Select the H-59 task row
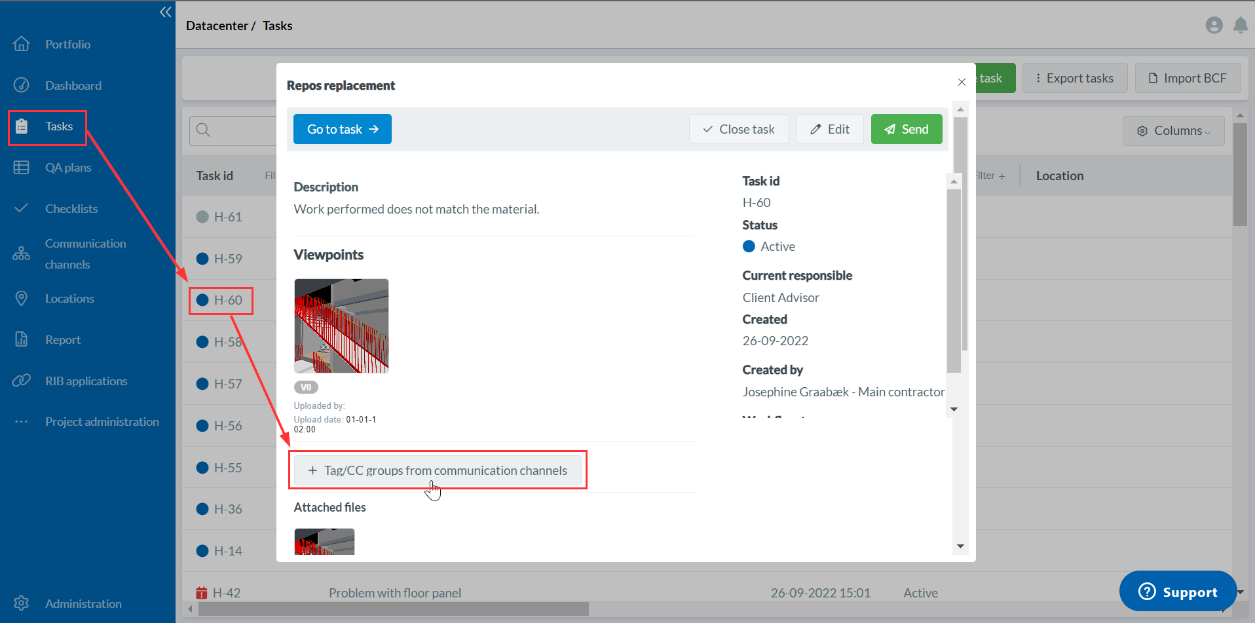Image resolution: width=1255 pixels, height=623 pixels. pos(227,259)
